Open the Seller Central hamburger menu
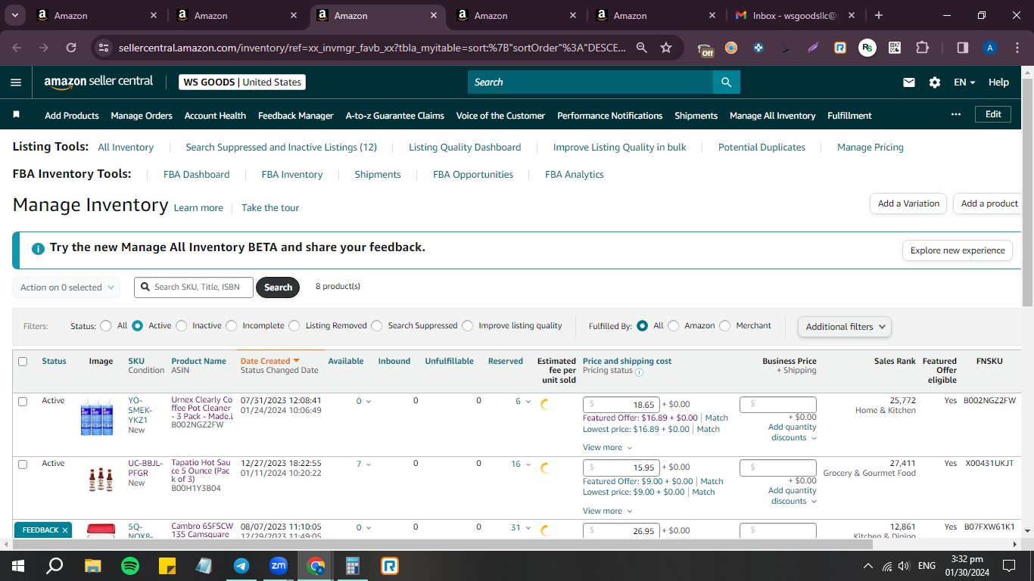The width and height of the screenshot is (1034, 581). click(x=16, y=82)
